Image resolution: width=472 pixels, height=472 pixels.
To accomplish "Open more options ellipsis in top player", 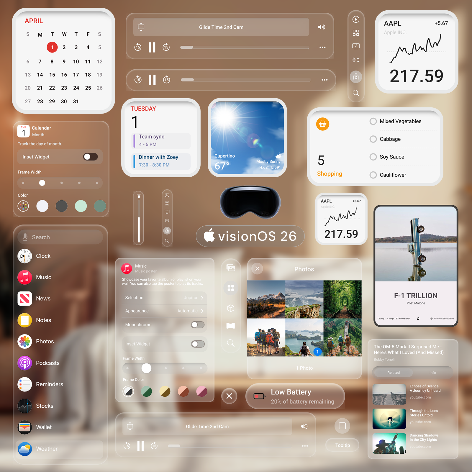I will 322,47.
